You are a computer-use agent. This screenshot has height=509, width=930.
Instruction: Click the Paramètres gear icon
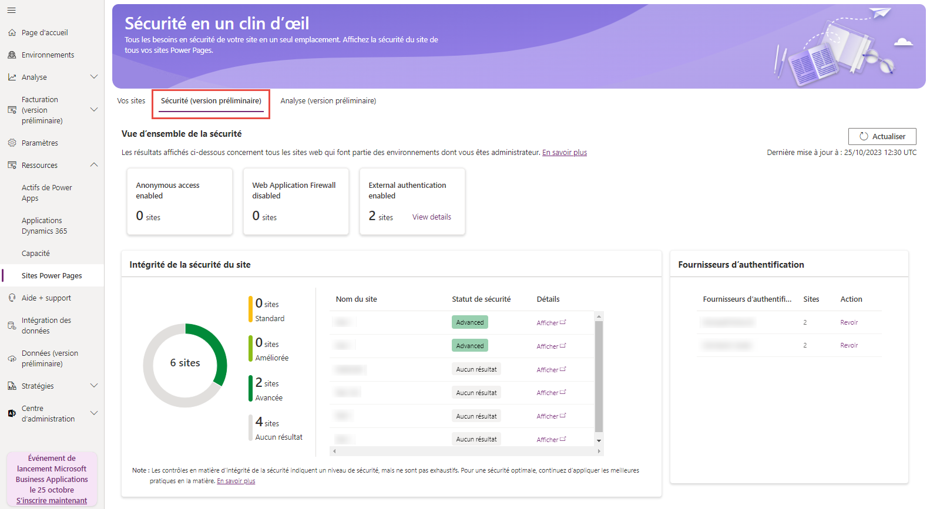point(12,143)
